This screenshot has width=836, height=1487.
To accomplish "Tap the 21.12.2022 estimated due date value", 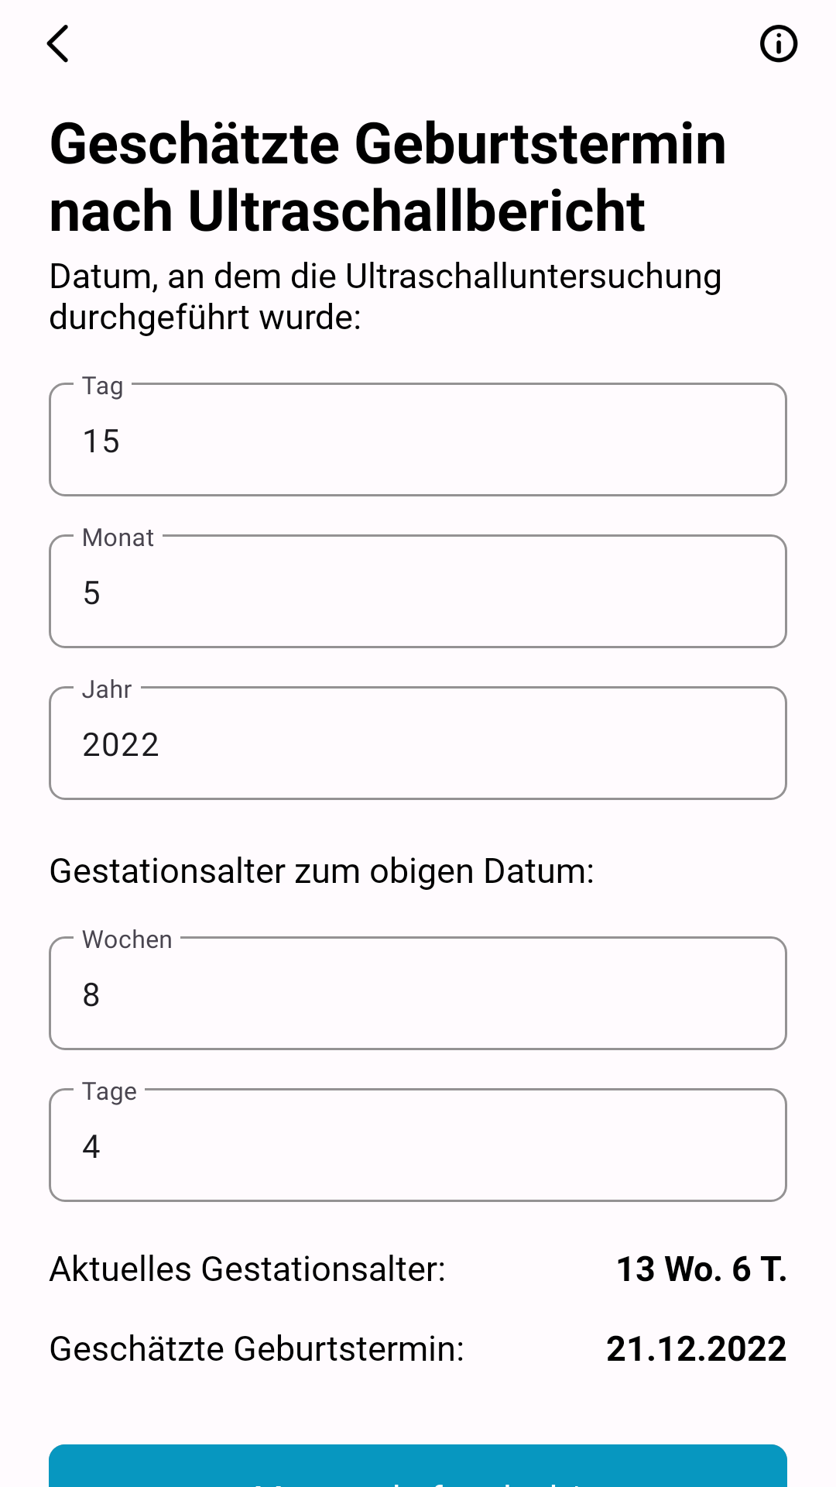I will 697,1349.
